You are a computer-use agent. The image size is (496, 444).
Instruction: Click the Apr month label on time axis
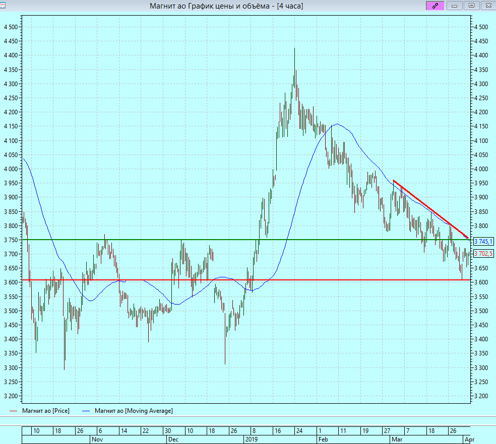coord(469,439)
